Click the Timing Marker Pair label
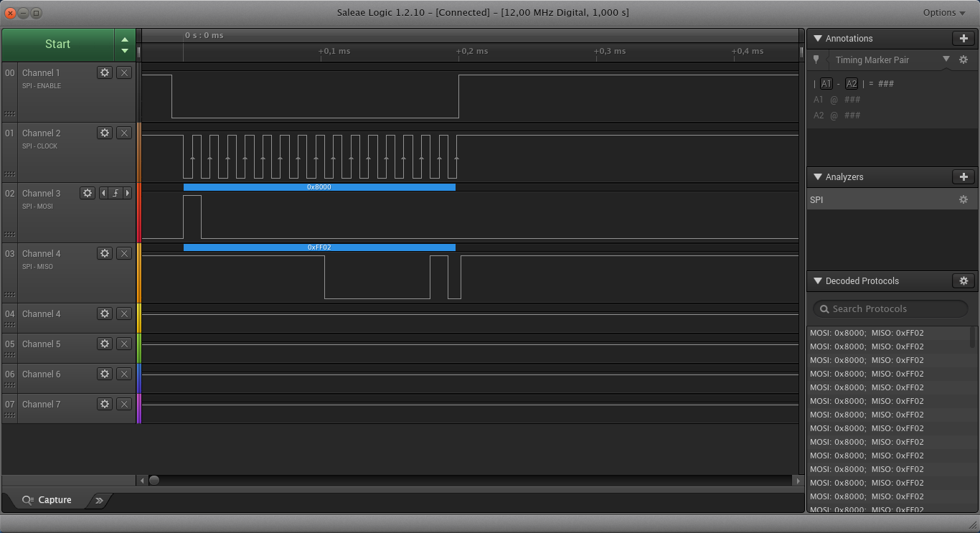This screenshot has height=533, width=980. point(872,60)
